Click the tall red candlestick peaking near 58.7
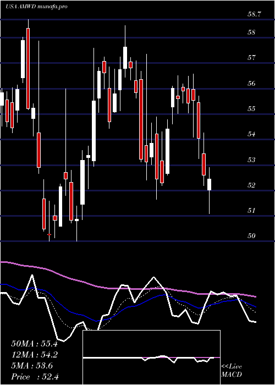Screen dimensions: 275x385 pyautogui.click(x=28, y=68)
